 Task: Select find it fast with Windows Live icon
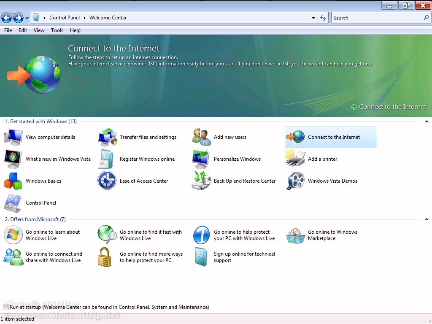coord(107,235)
